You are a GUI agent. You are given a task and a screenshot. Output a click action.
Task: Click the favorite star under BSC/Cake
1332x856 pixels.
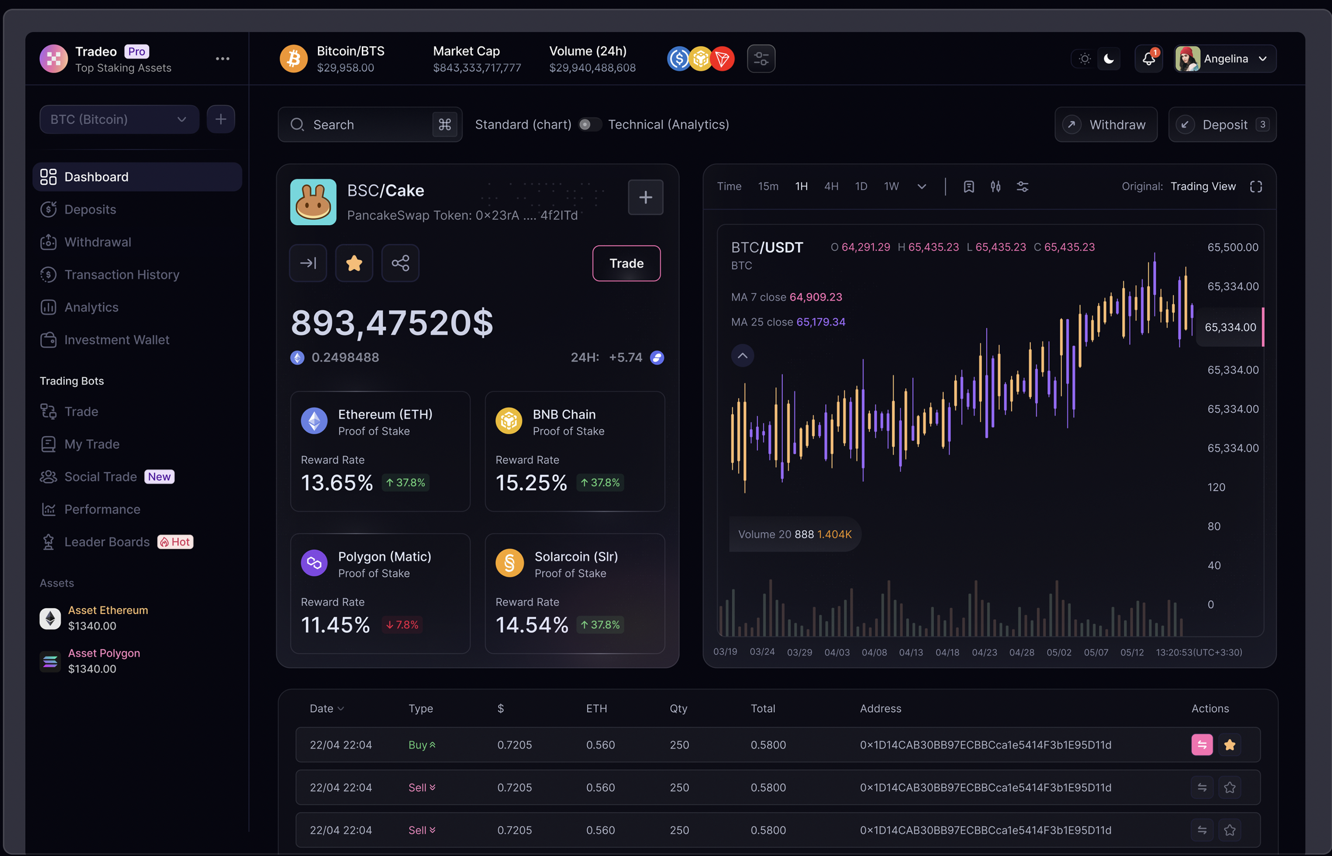(x=354, y=263)
